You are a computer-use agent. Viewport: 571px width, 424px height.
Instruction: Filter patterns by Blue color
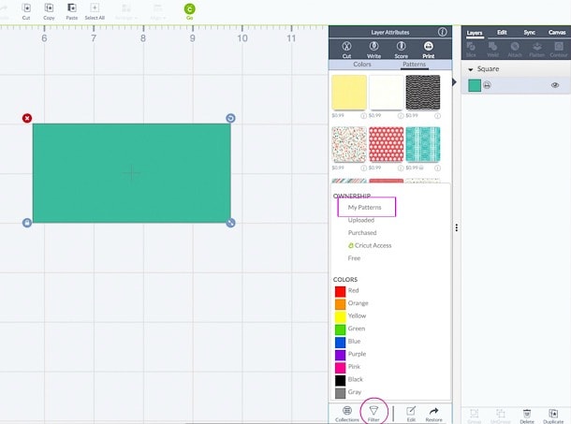pos(348,342)
